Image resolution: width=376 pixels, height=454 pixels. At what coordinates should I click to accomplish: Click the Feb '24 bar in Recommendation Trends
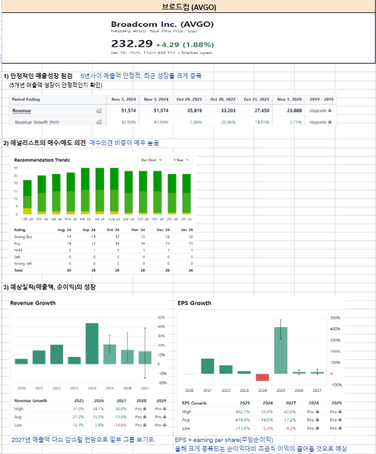click(27, 197)
